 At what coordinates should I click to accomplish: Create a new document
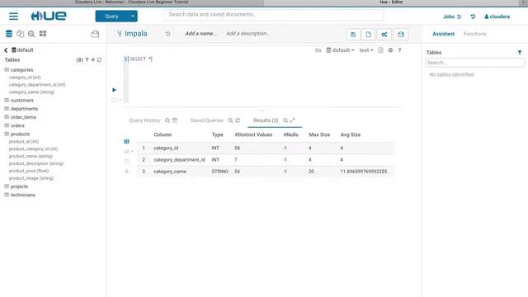[x=369, y=35]
